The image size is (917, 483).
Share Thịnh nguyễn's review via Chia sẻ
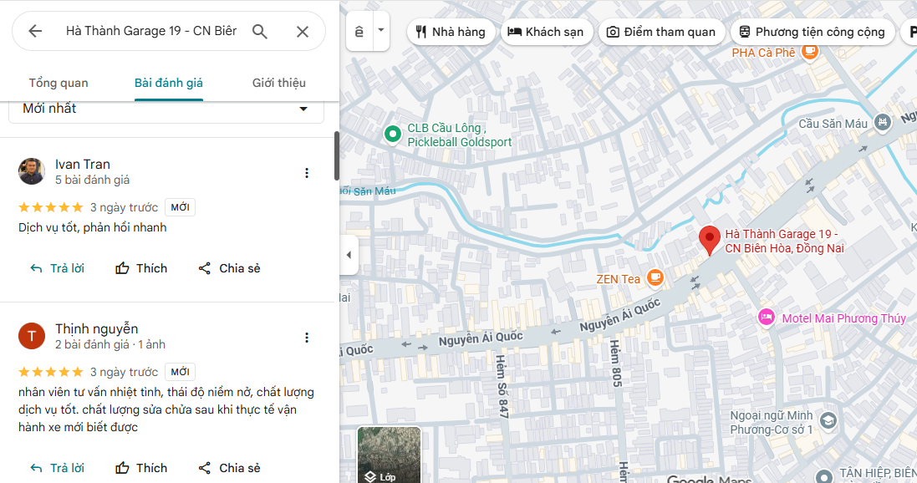click(x=229, y=468)
